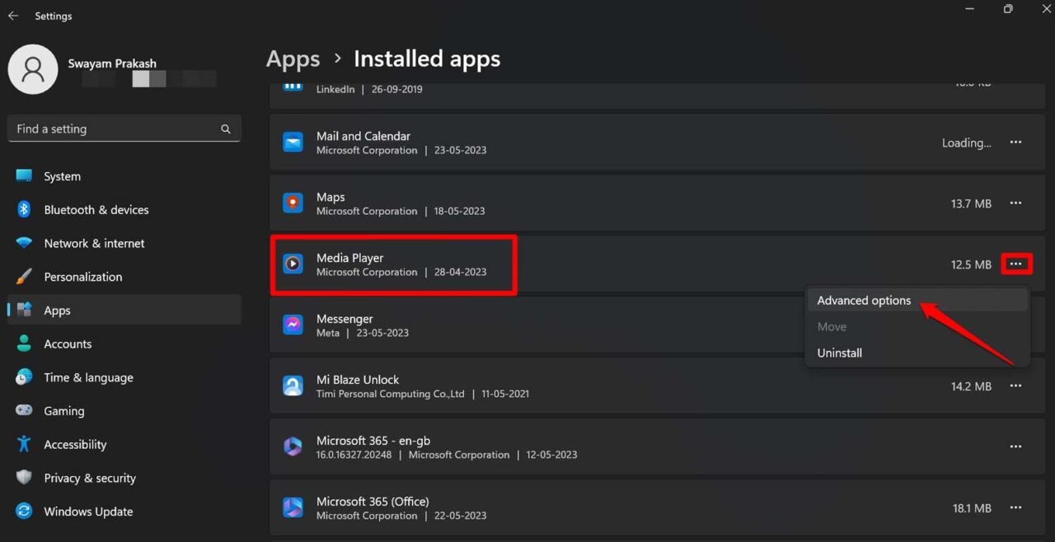This screenshot has width=1055, height=542.
Task: Open the more options menu for Maps
Action: tap(1015, 203)
